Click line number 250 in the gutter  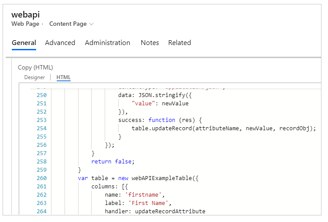pyautogui.click(x=41, y=95)
